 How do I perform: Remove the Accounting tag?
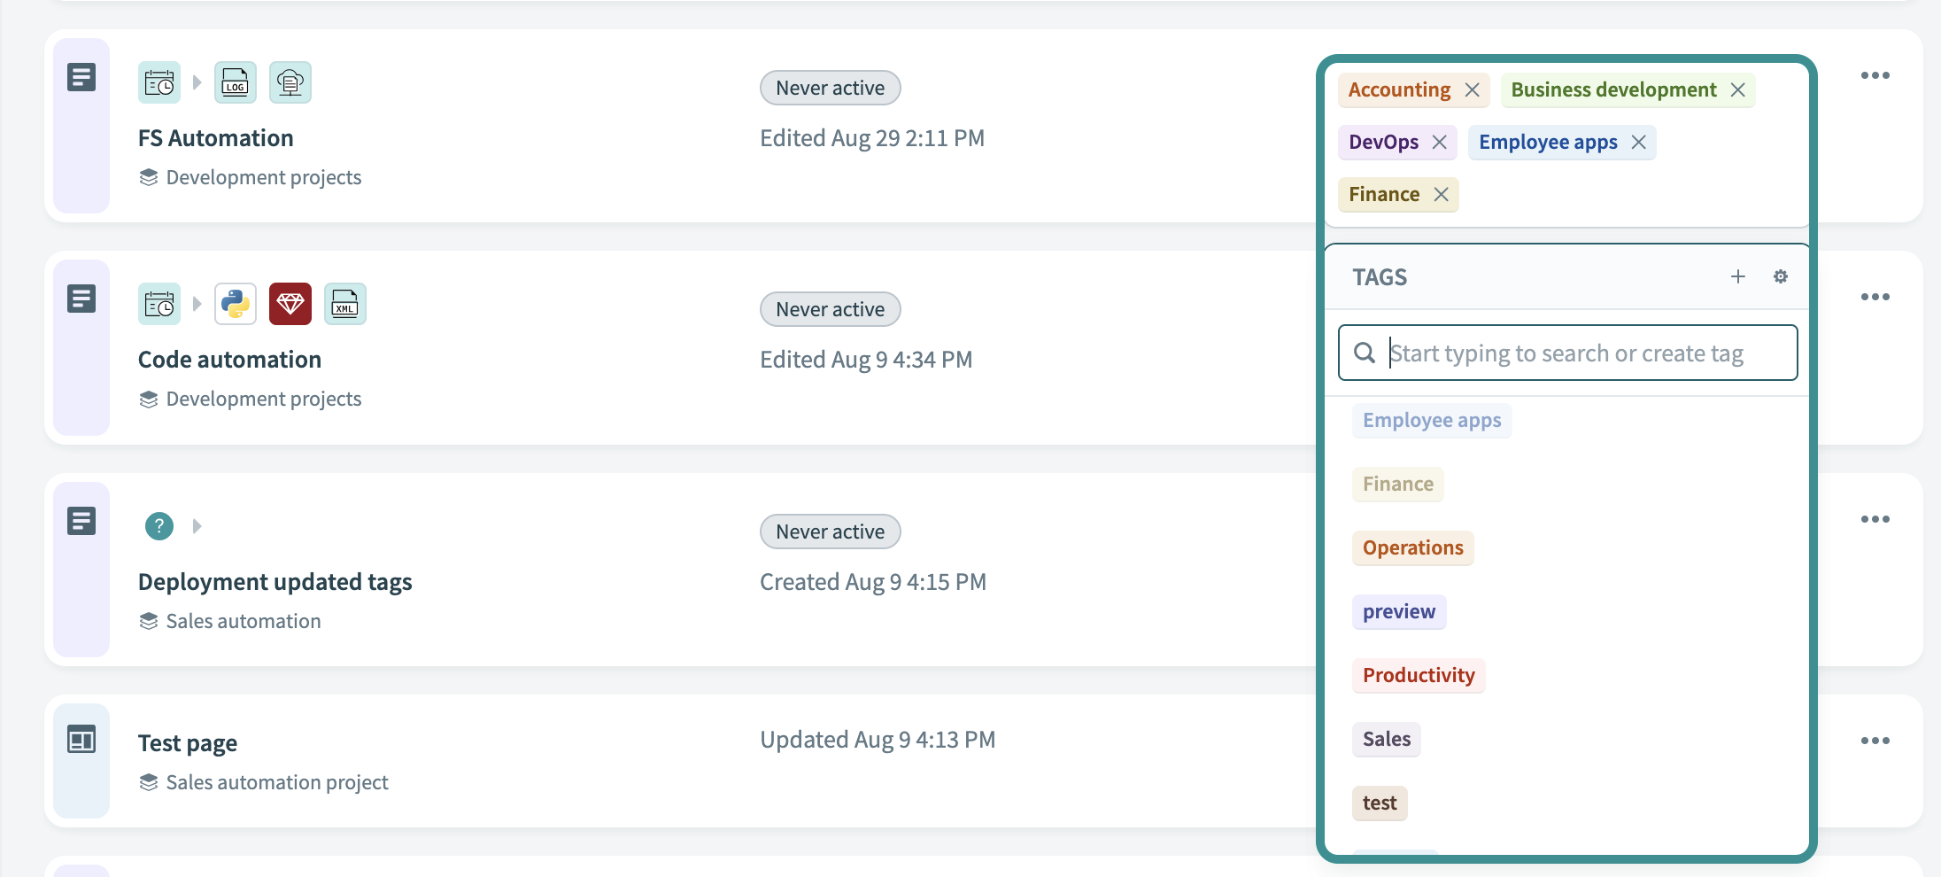click(x=1472, y=89)
